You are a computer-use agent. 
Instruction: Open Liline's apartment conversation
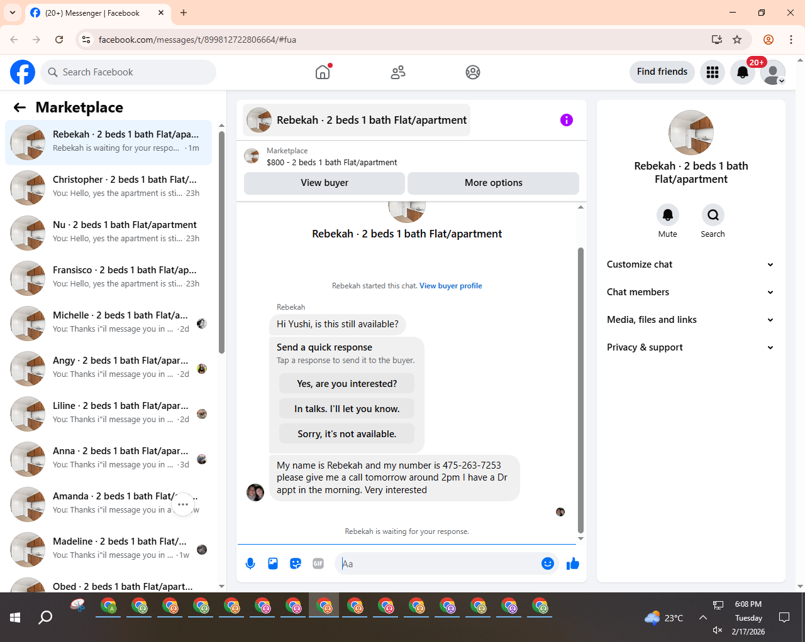108,414
